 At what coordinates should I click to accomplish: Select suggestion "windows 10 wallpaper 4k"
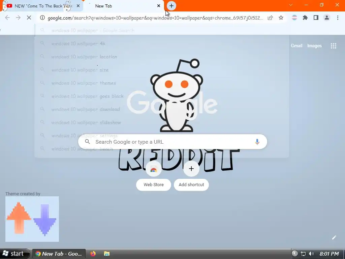(x=161, y=44)
